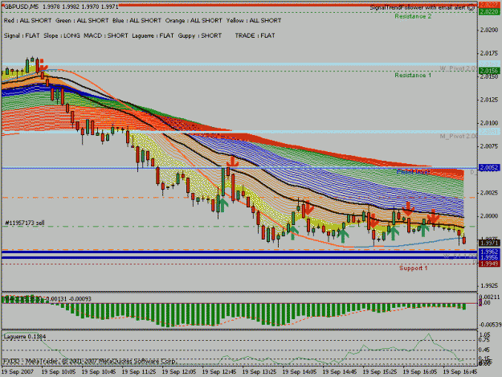Image resolution: width=502 pixels, height=377 pixels.
Task: Select the blue 2.0052 pivot price tag
Action: [x=489, y=168]
